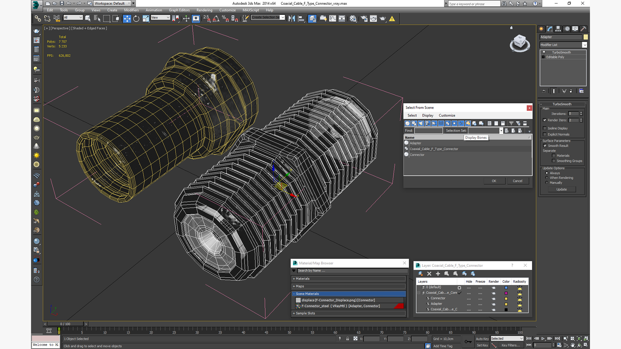Click the Select by Name toolbar icon
Image resolution: width=621 pixels, height=349 pixels.
pyautogui.click(x=97, y=18)
